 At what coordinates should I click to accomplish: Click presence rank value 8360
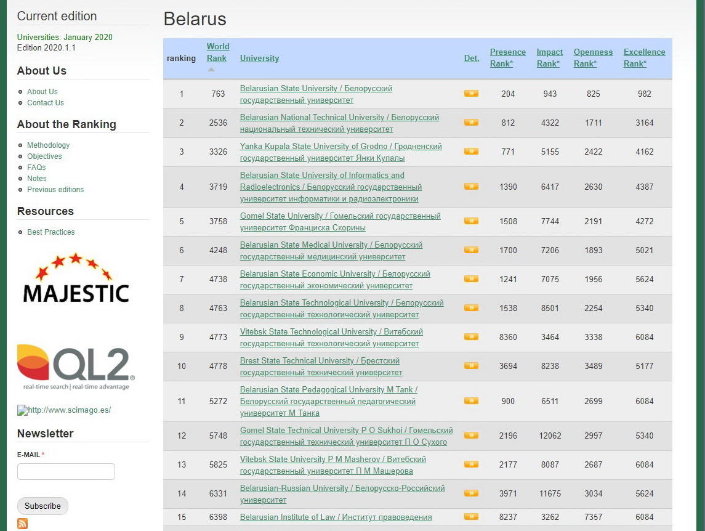point(508,336)
